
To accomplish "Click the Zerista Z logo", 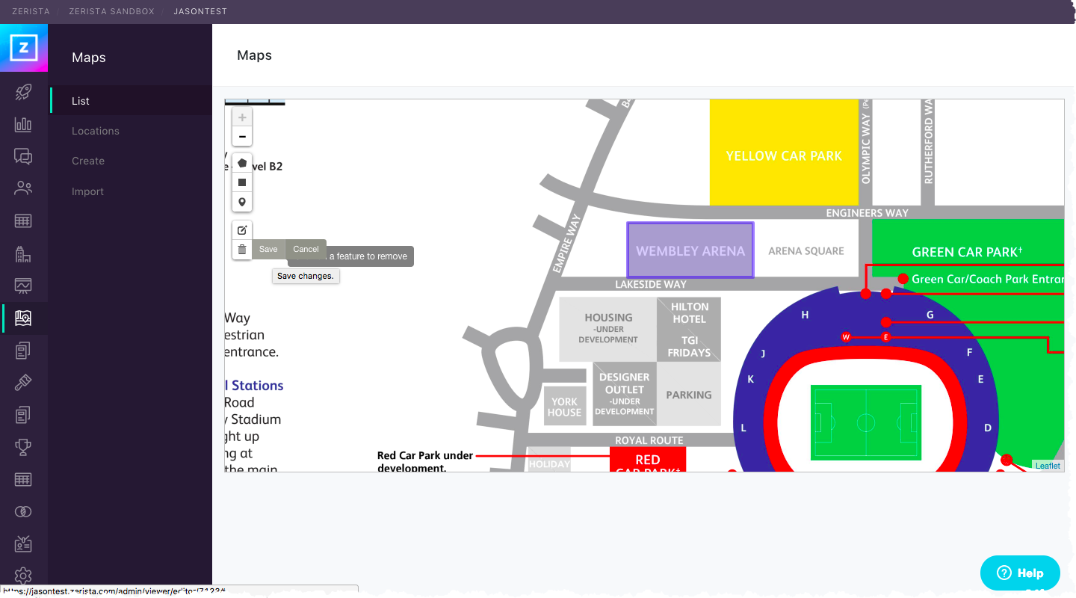I will pyautogui.click(x=24, y=48).
